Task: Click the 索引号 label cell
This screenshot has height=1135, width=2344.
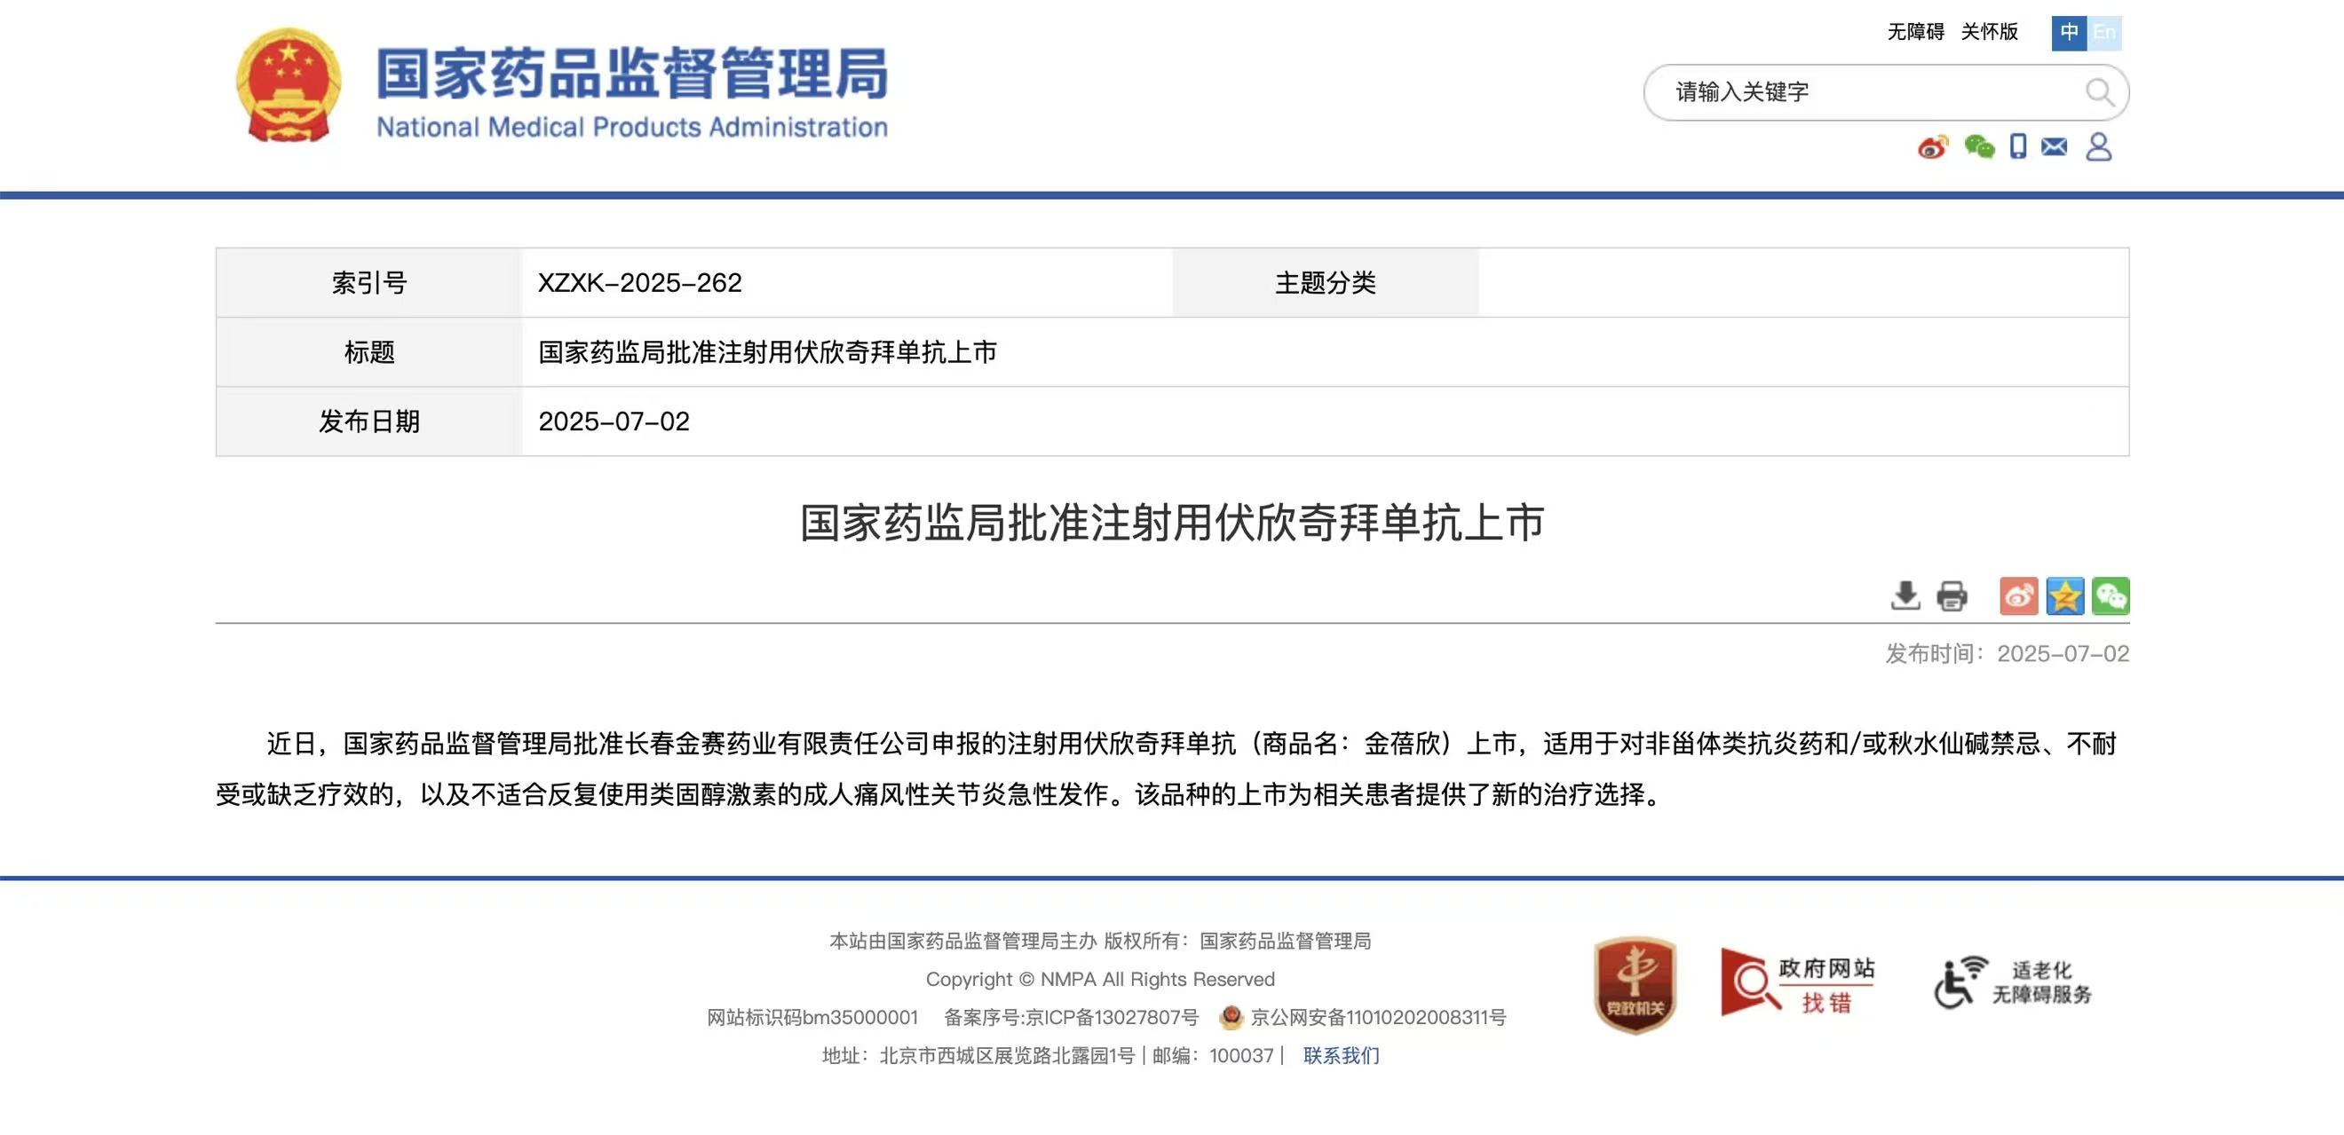Action: pos(369,283)
